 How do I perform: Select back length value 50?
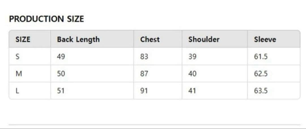click(x=61, y=74)
